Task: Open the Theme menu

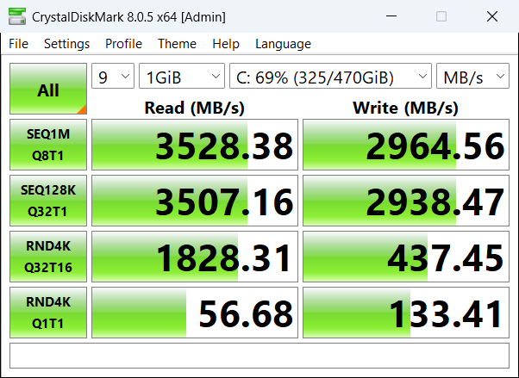Action: (x=177, y=44)
